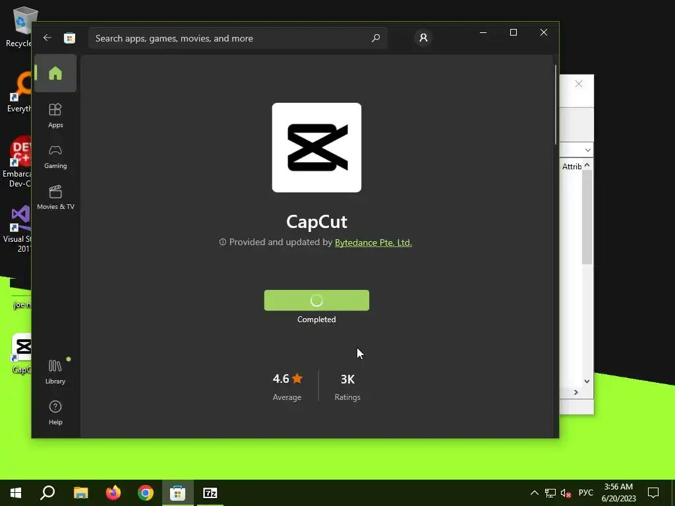Close the Microsoft Store window

click(544, 33)
